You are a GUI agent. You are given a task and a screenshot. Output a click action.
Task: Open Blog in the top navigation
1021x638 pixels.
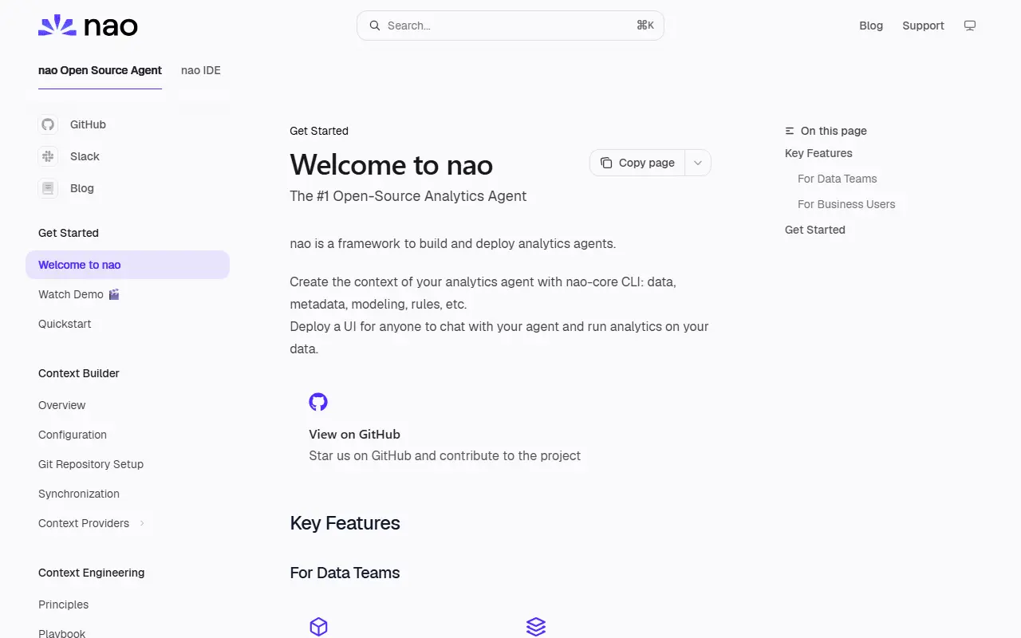[x=871, y=26]
